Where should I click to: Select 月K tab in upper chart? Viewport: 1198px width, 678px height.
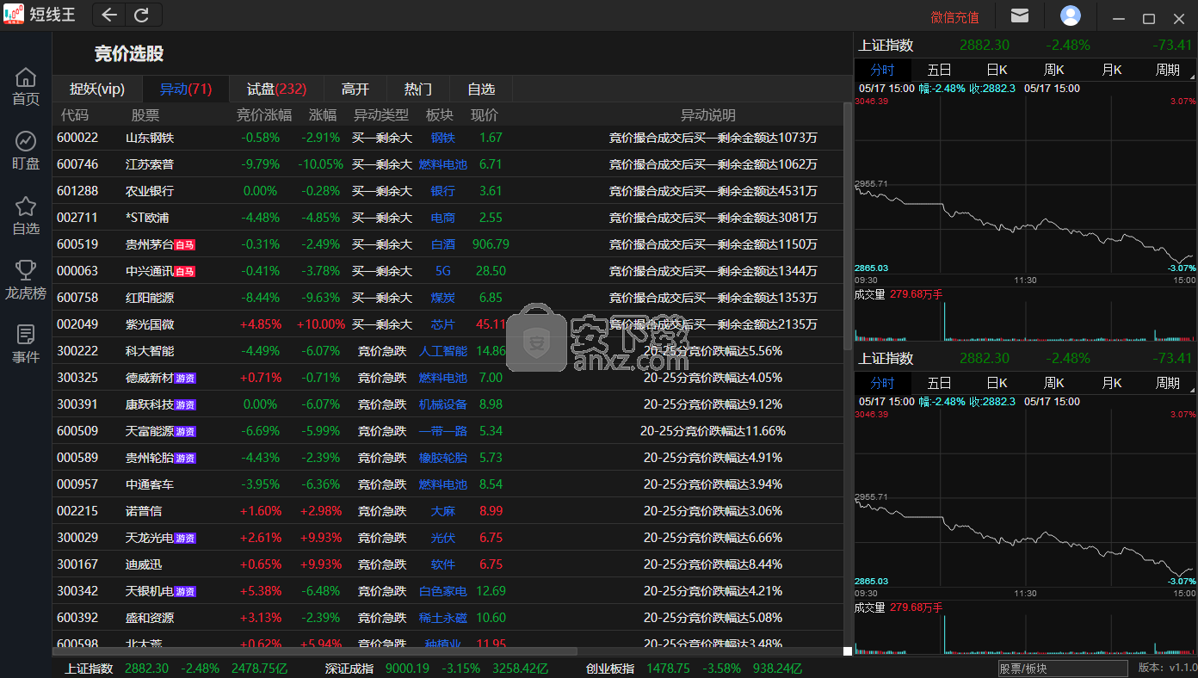tap(1111, 70)
